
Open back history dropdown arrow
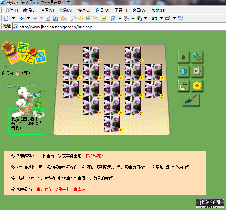tap(29, 18)
